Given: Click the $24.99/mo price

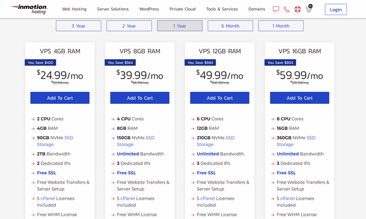Looking at the screenshot, I should point(60,75).
